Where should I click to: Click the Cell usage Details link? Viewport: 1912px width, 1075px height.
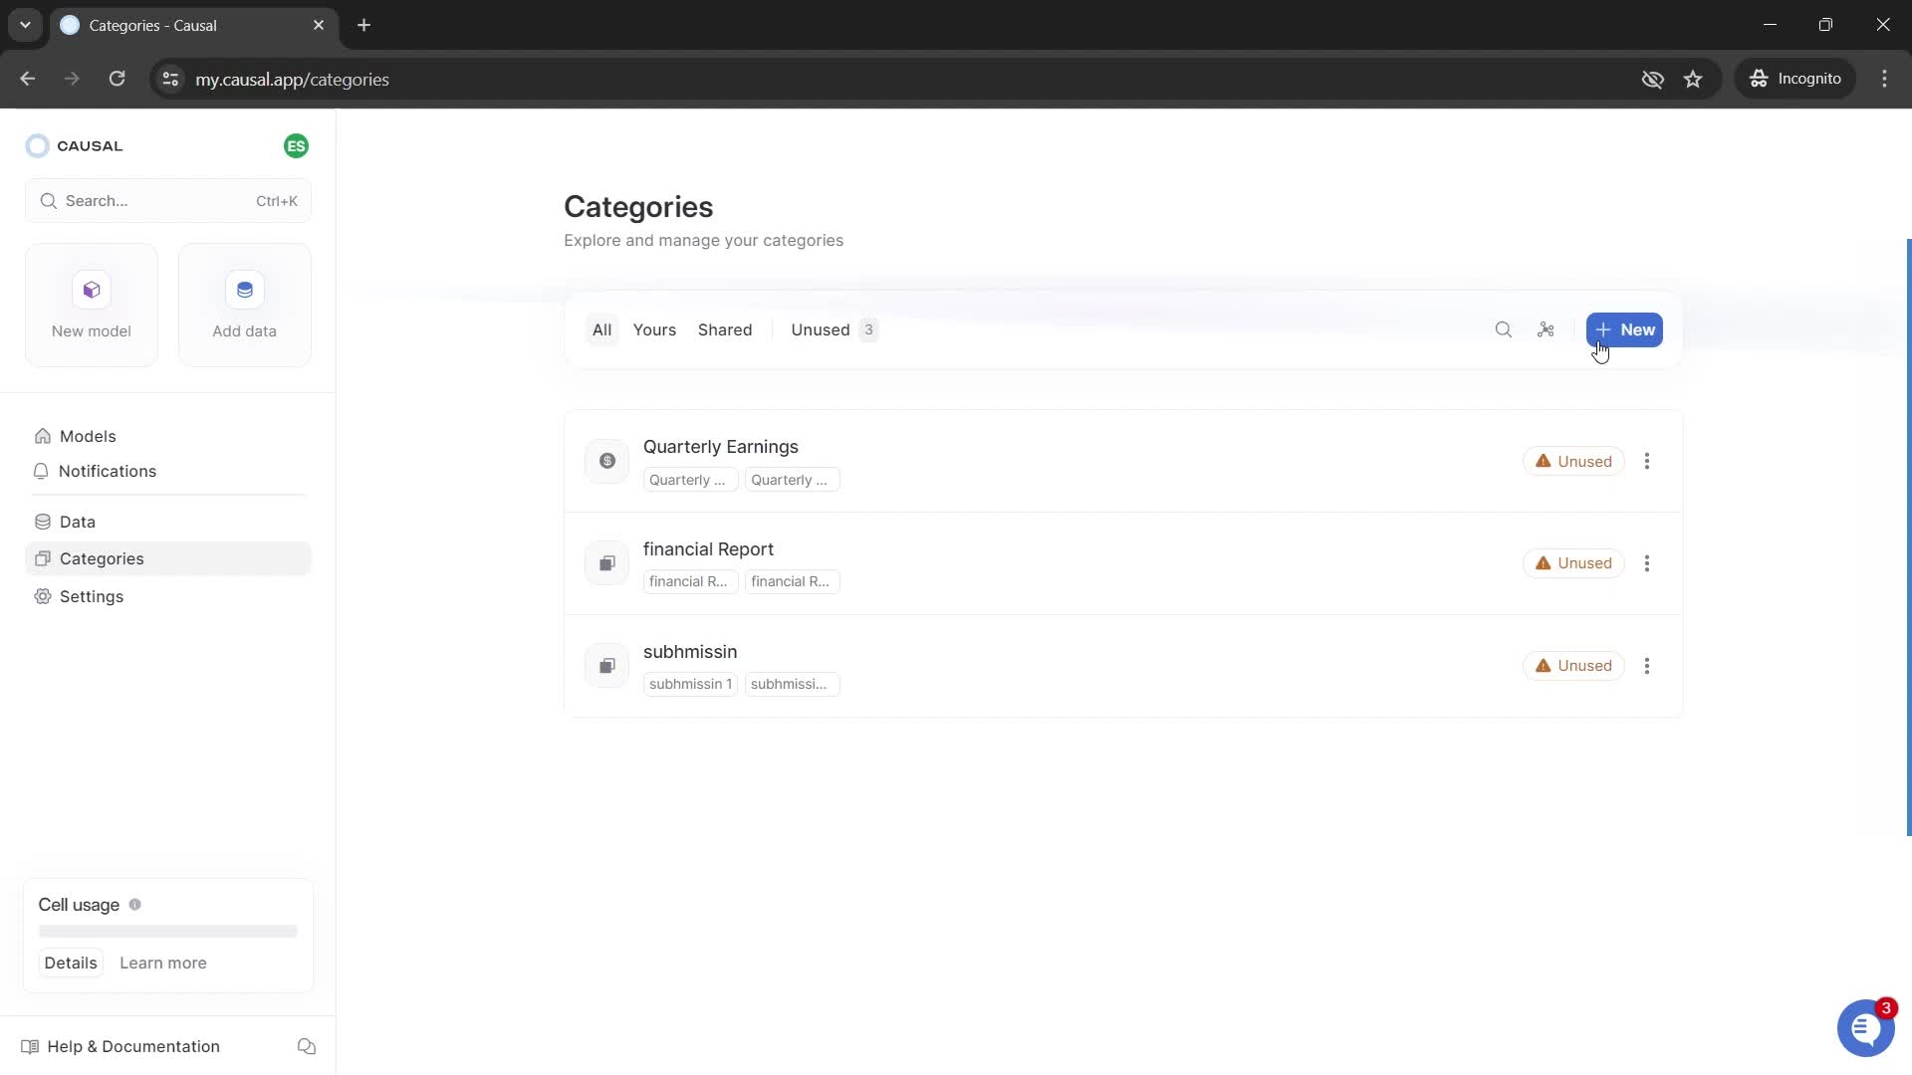point(70,963)
